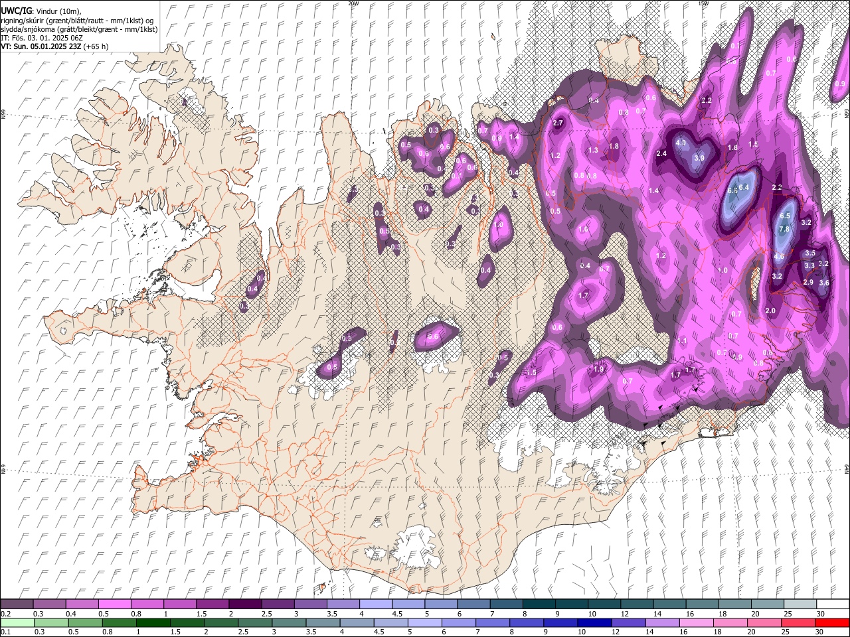
Task: Select the magenta 1–1.5 snow scale swatch
Action: click(x=179, y=604)
